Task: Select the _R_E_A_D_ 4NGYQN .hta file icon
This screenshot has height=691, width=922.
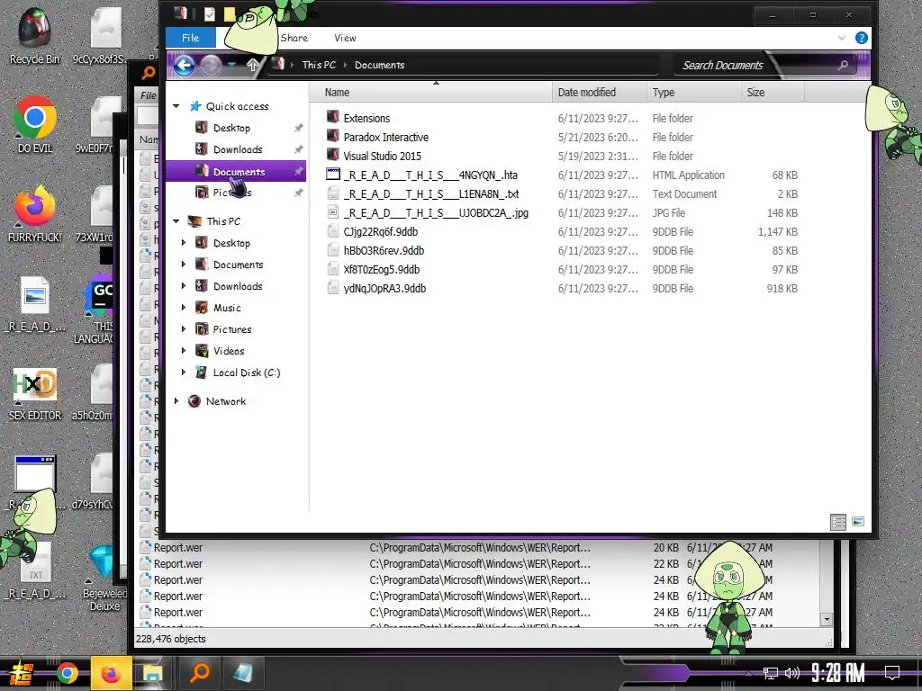Action: tap(333, 175)
